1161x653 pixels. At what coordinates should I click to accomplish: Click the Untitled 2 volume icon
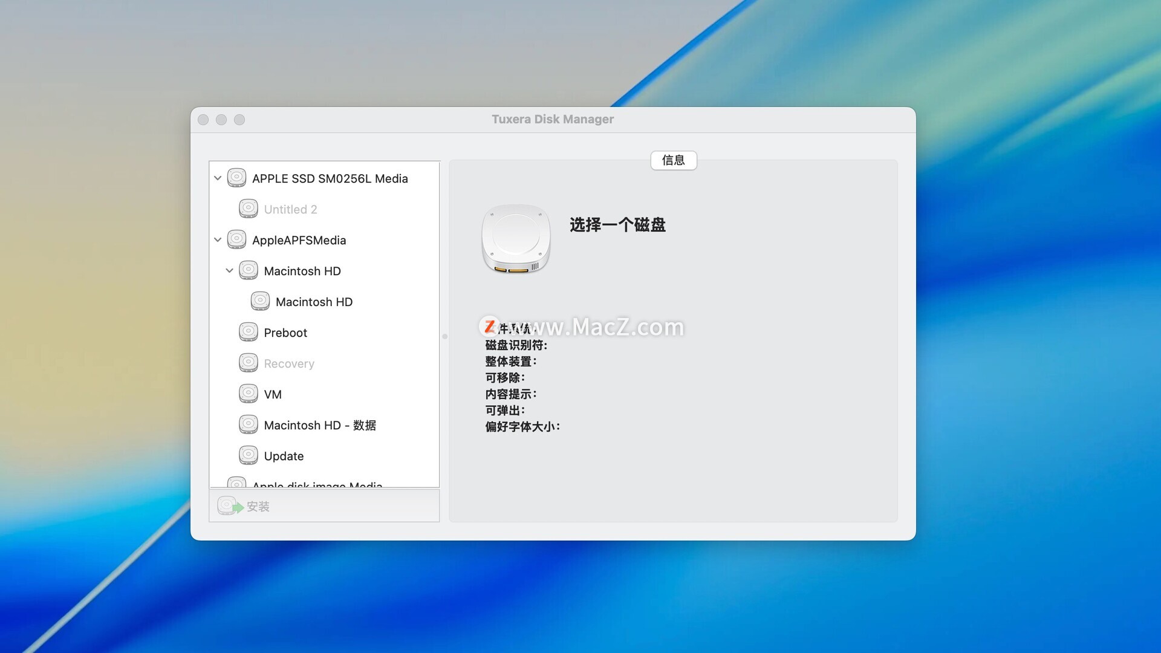(249, 209)
